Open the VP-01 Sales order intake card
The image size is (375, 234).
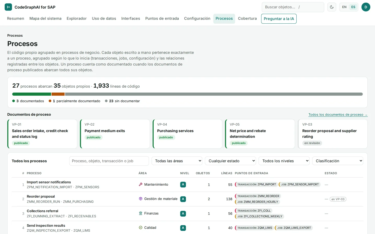[42, 134]
